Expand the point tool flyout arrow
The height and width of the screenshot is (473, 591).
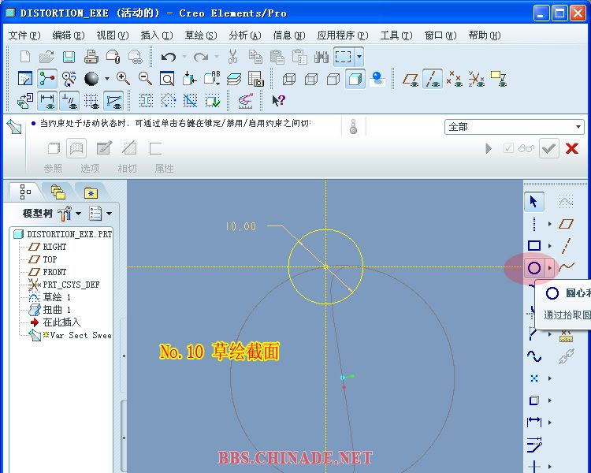pyautogui.click(x=550, y=378)
